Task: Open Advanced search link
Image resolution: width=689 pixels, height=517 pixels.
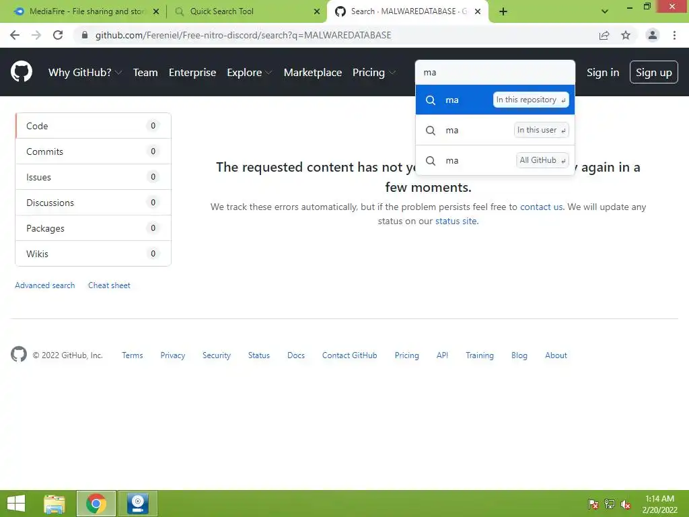Action: pos(45,285)
